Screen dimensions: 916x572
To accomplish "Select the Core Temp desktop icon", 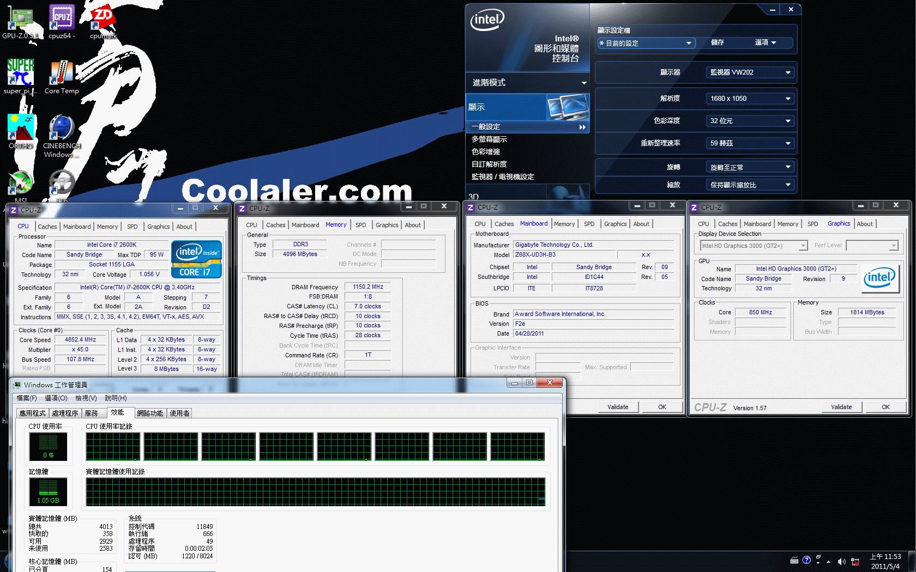I will point(62,77).
